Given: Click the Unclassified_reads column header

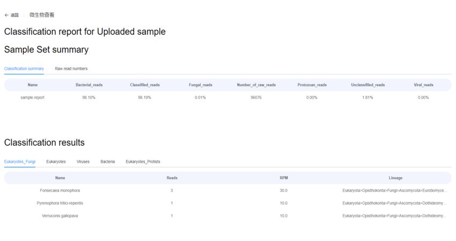Looking at the screenshot, I should click(x=367, y=85).
